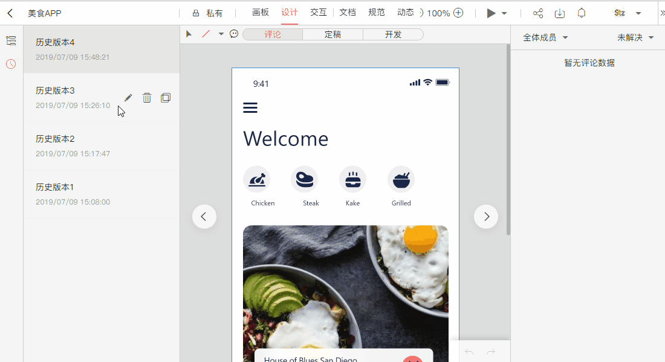665x362 pixels.
Task: Open the 画板 tab
Action: tap(261, 13)
